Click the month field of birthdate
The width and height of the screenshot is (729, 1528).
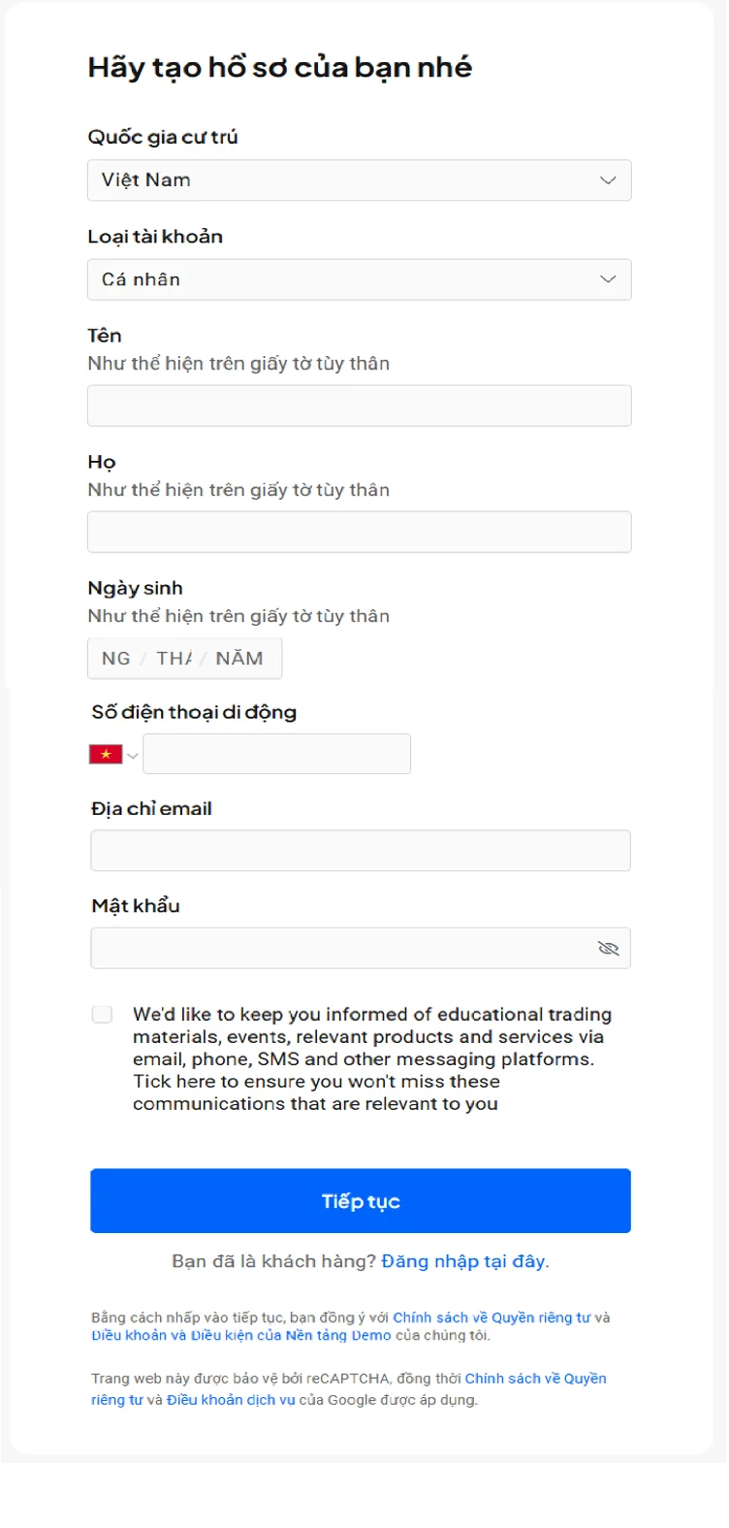174,658
